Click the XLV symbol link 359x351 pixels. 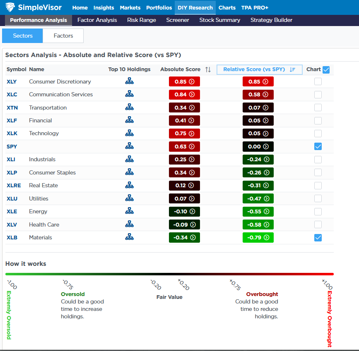point(12,224)
